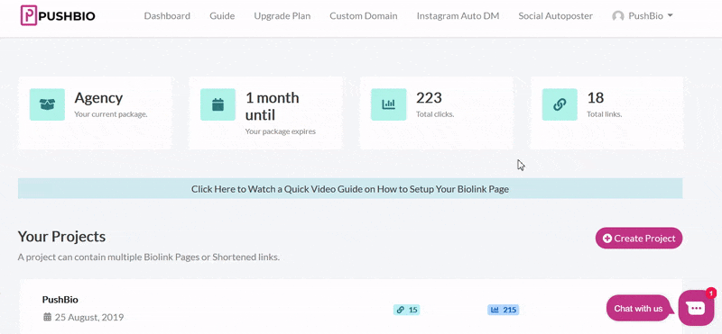Click the Create Project button
This screenshot has width=722, height=334.
[639, 238]
